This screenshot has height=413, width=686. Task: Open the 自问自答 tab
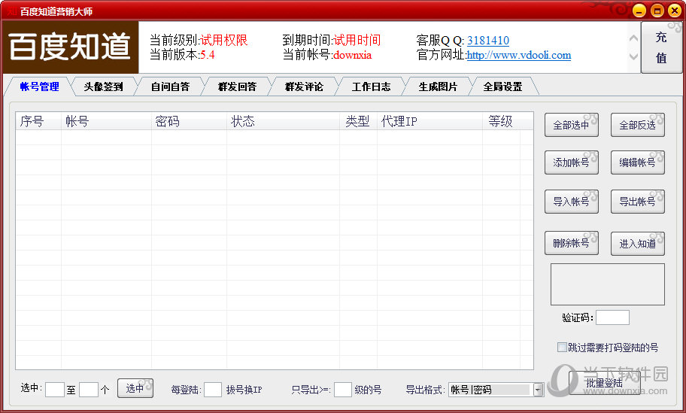click(170, 87)
